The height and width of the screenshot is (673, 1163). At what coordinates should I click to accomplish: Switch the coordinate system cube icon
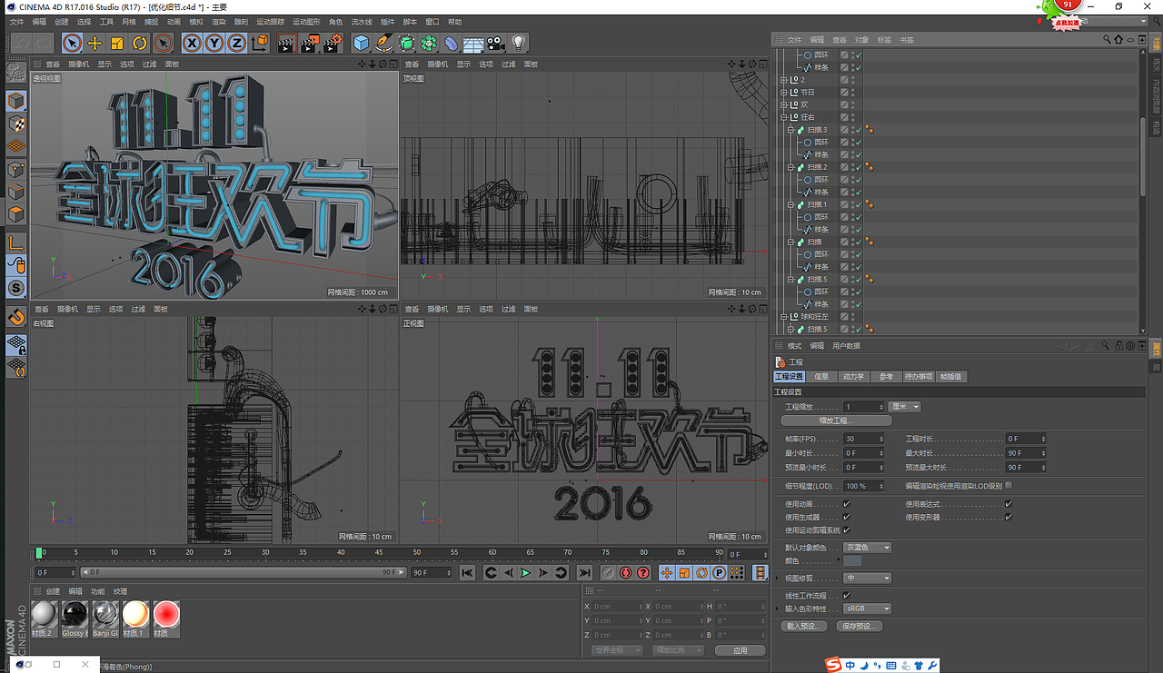click(260, 43)
